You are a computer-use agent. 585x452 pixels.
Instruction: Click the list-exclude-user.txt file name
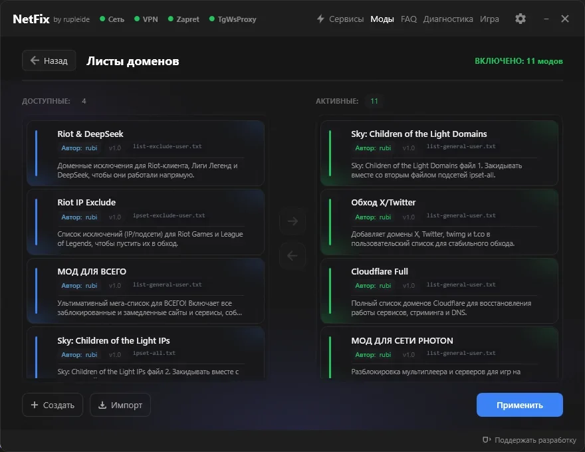pyautogui.click(x=167, y=146)
